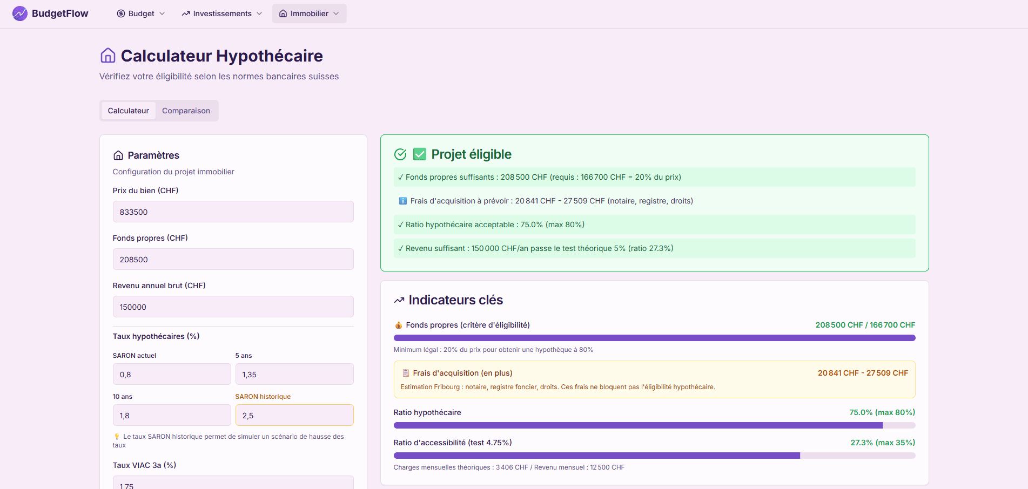Screen dimensions: 1028x489
Task: Click the green checkbox emoji near Projet éligible
Action: [x=420, y=154]
